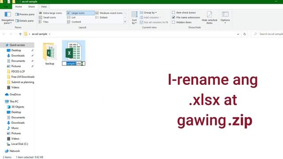283x159 pixels.
Task: Select Network in sidebar
Action: click(x=15, y=151)
